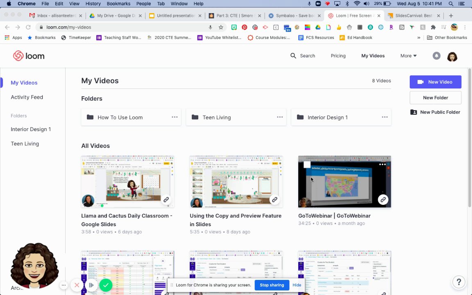Expand the More dropdown in the Loom header
The image size is (472, 295).
click(x=408, y=56)
